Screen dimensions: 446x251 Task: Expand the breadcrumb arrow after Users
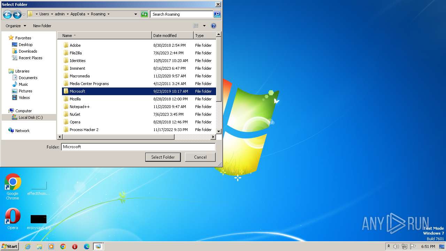(52, 14)
